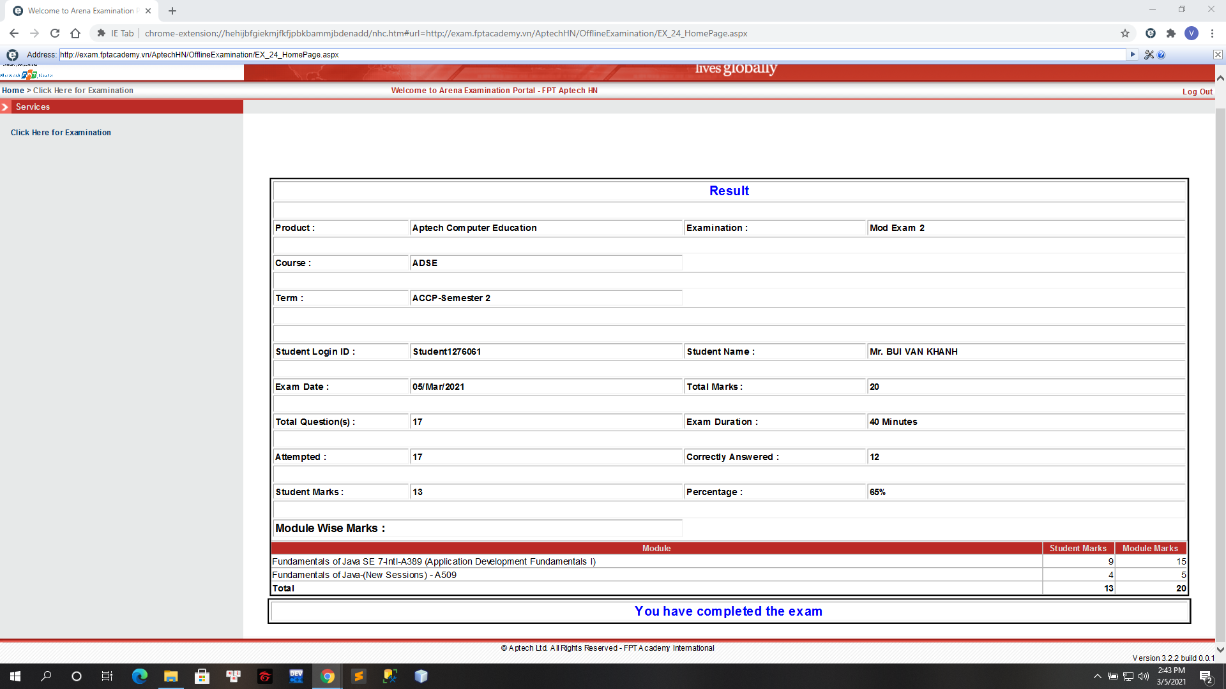Click the Module Marks column header
The width and height of the screenshot is (1226, 689).
(x=1150, y=549)
